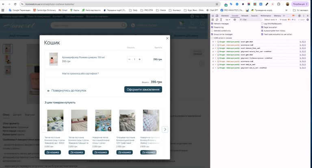This screenshot has height=168, width=312.
Task: Open console settings purple gear icon
Action: (308, 20)
